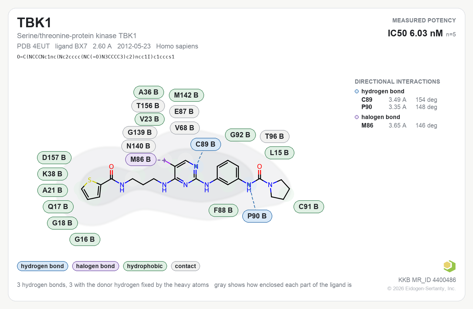Click the green hexagon logo icon
Viewport: 473px width, 309px height.
tap(449, 266)
